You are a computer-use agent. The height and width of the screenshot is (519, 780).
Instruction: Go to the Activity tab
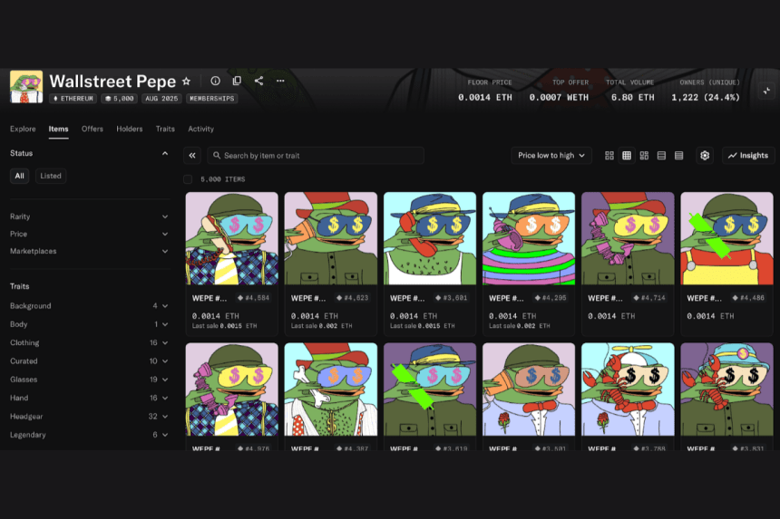pyautogui.click(x=200, y=129)
